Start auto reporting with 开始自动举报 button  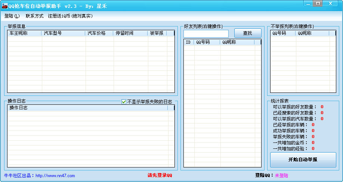303,160
